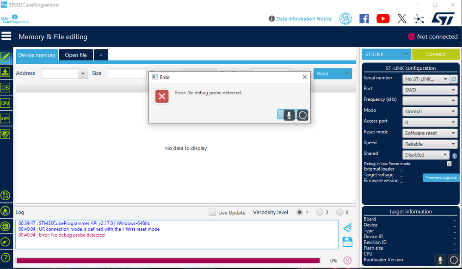The image size is (462, 269).
Task: Clear the log with the broom icon
Action: 347,226
